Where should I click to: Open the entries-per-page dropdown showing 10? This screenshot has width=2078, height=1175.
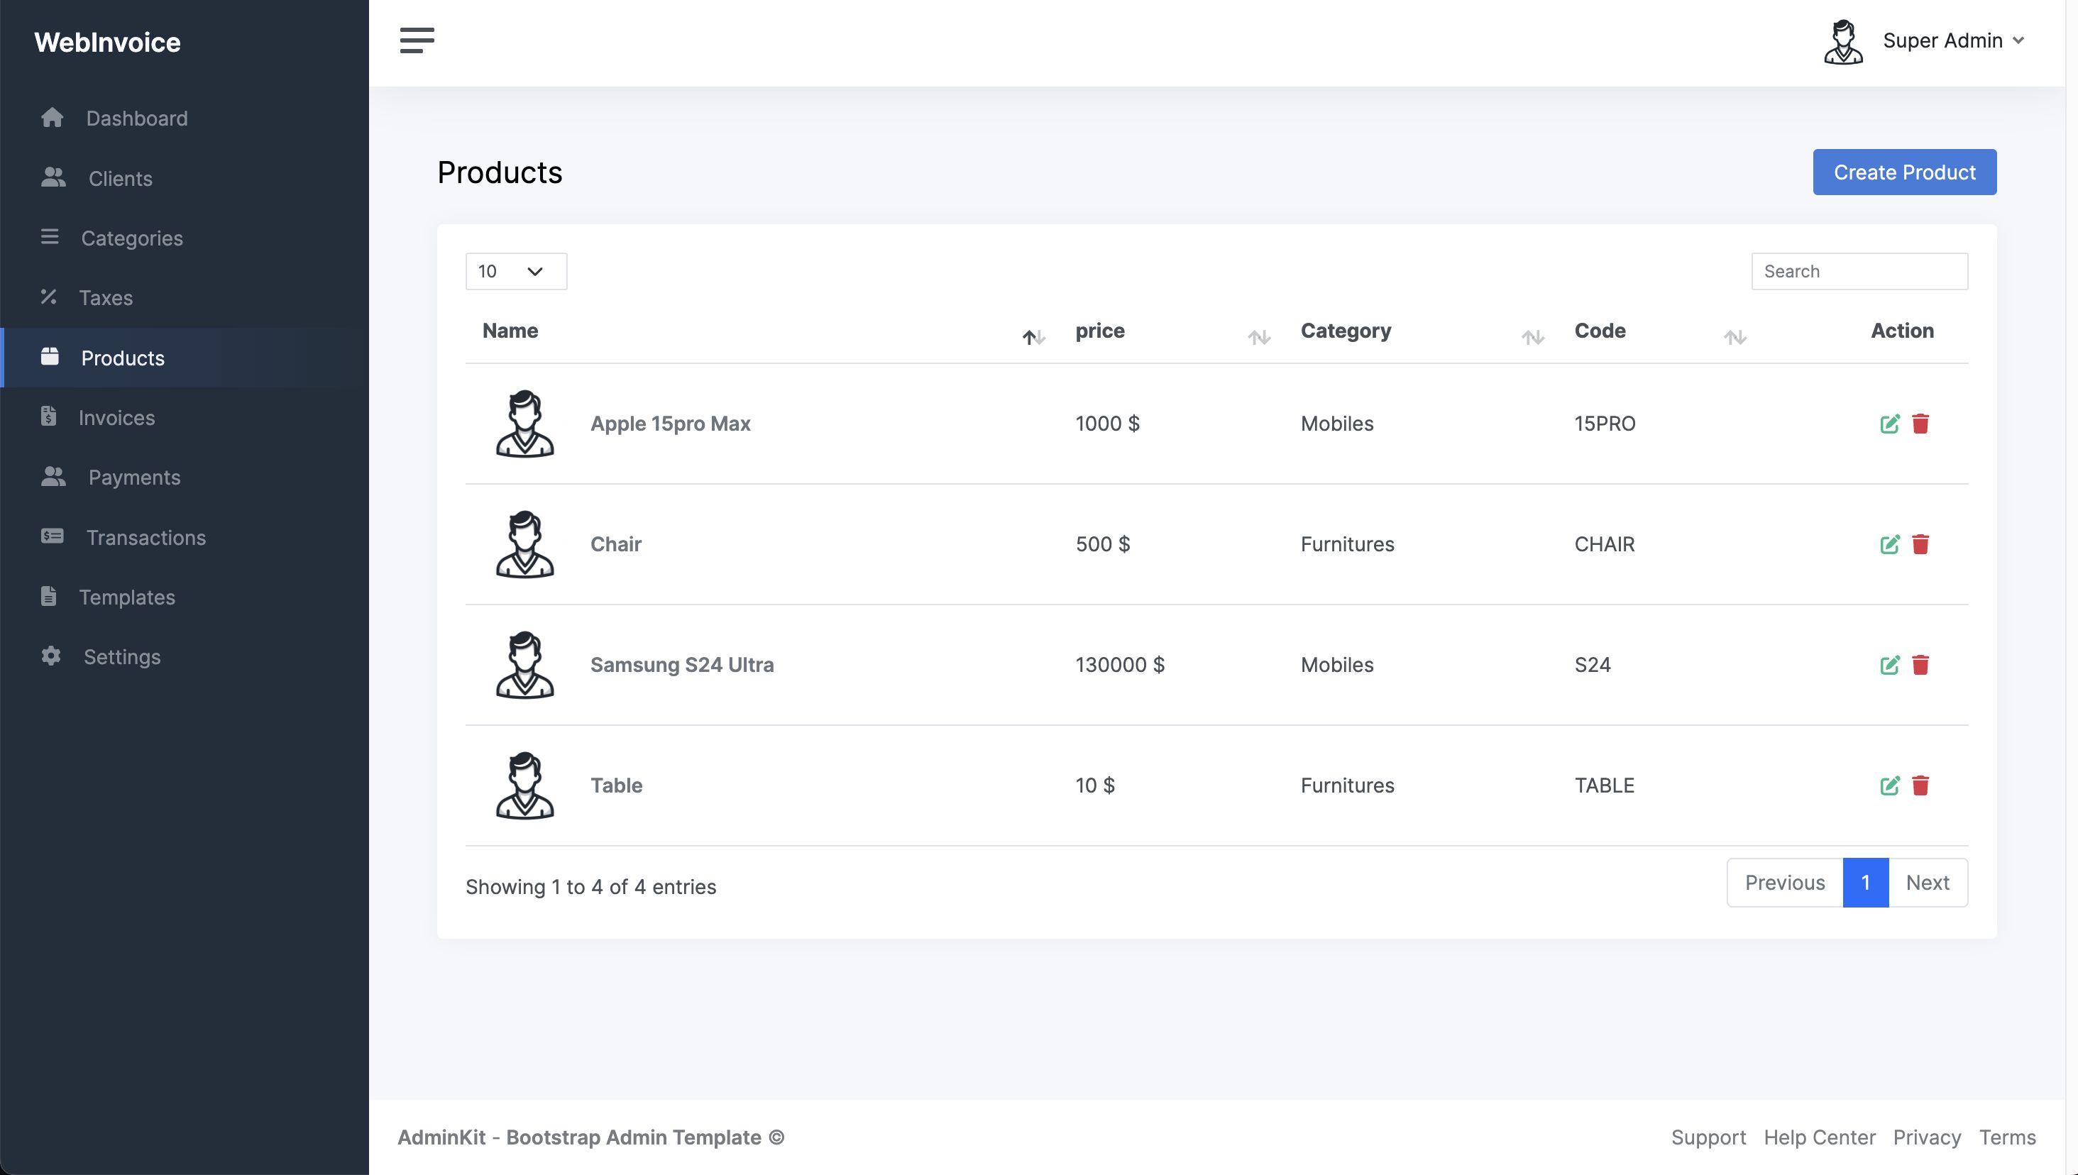pyautogui.click(x=516, y=271)
